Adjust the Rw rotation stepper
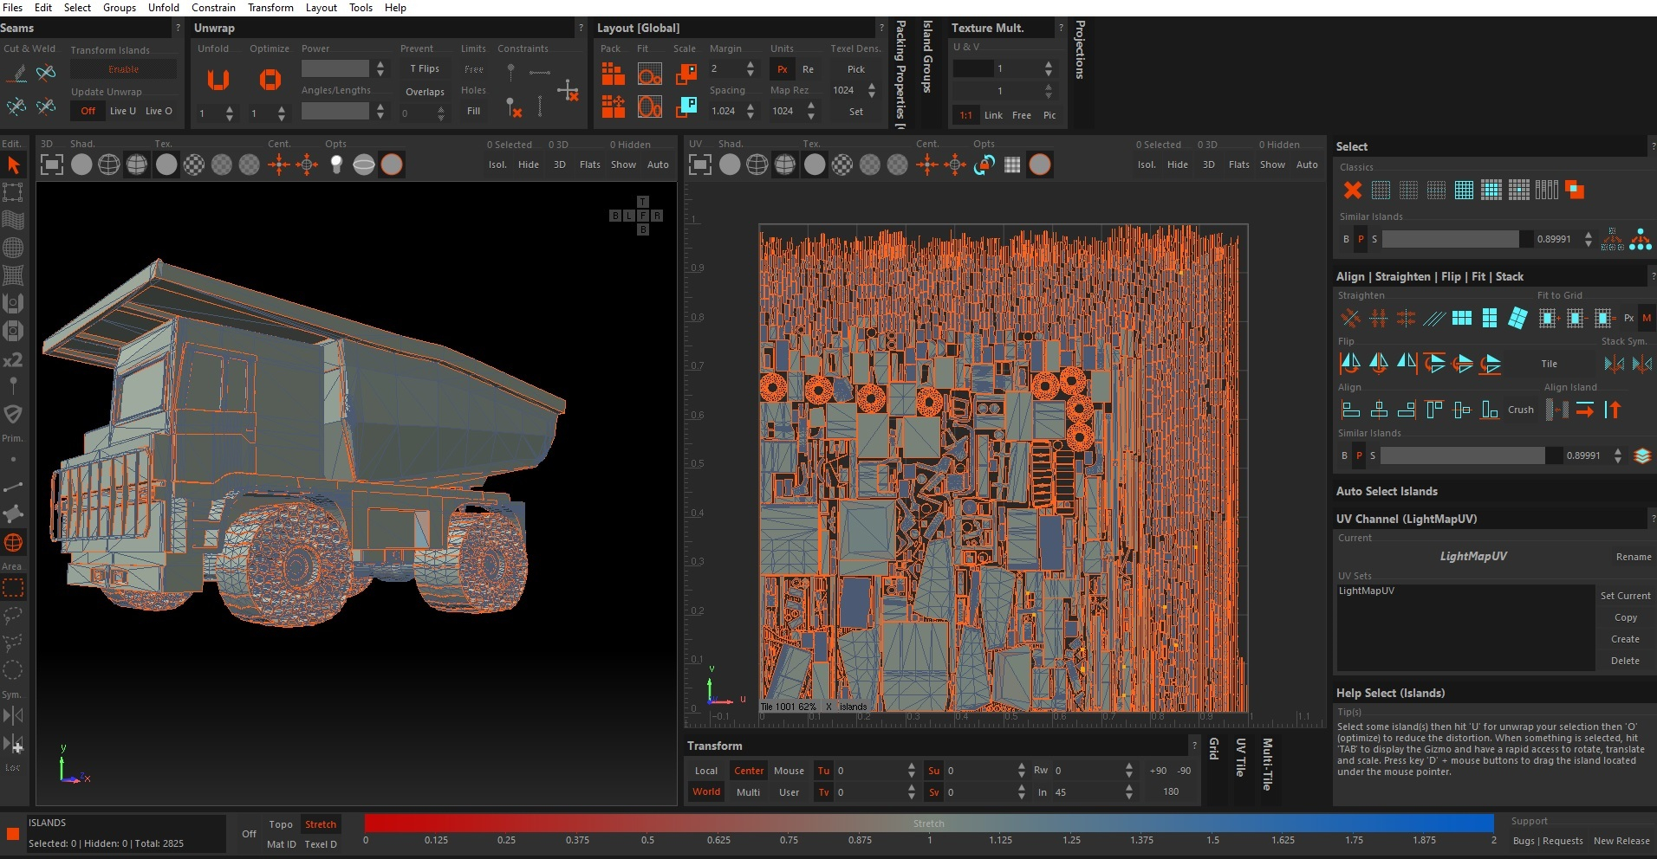The height and width of the screenshot is (859, 1657). coord(1128,771)
